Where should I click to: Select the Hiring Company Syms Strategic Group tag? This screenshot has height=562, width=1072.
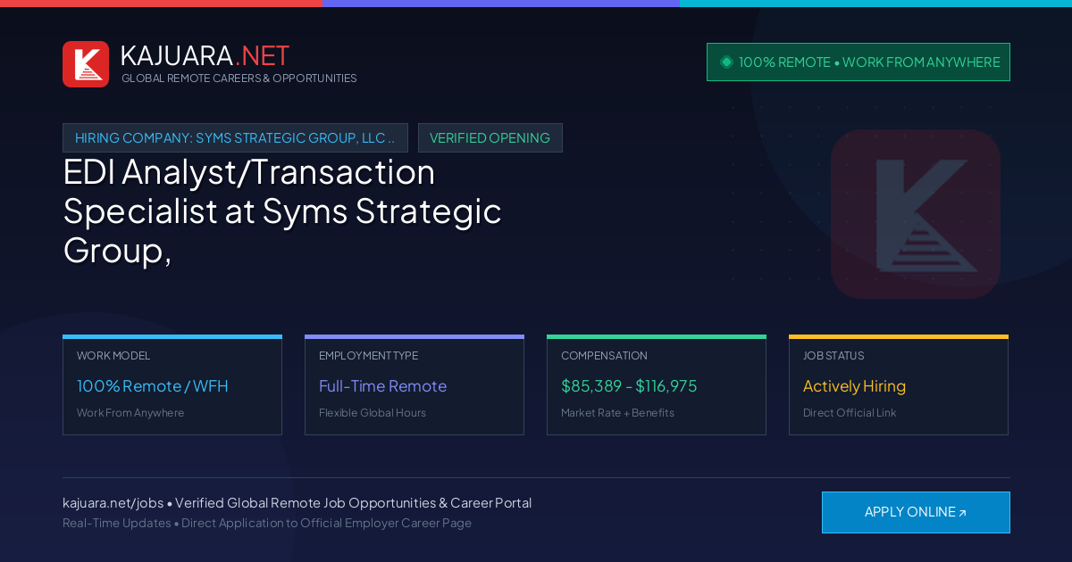pos(235,137)
